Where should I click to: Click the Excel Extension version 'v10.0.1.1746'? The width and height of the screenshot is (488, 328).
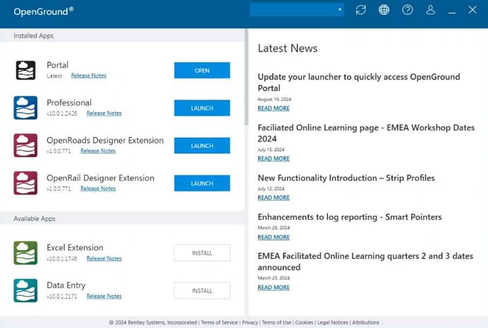61,259
